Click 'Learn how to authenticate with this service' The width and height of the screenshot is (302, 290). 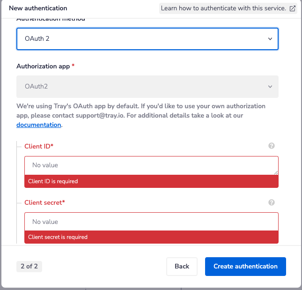coord(223,8)
